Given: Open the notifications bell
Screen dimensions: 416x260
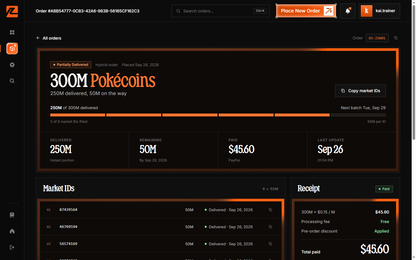Looking at the screenshot, I should click(x=348, y=11).
